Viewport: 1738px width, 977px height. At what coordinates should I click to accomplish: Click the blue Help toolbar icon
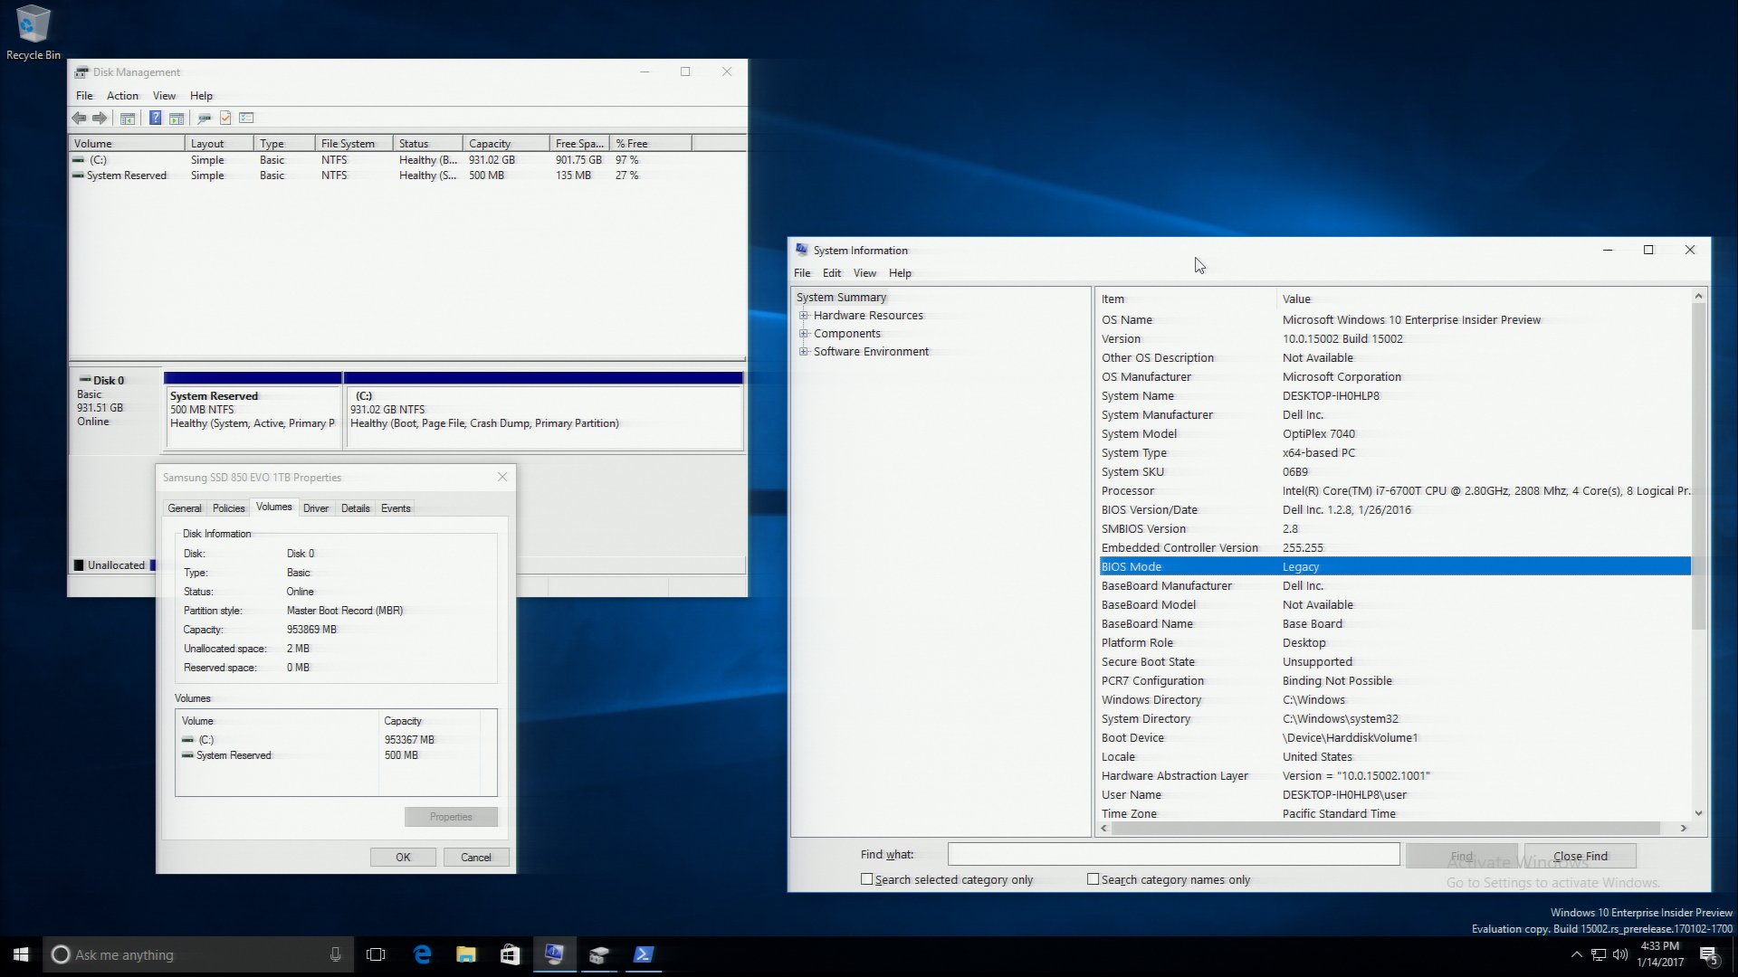(155, 119)
